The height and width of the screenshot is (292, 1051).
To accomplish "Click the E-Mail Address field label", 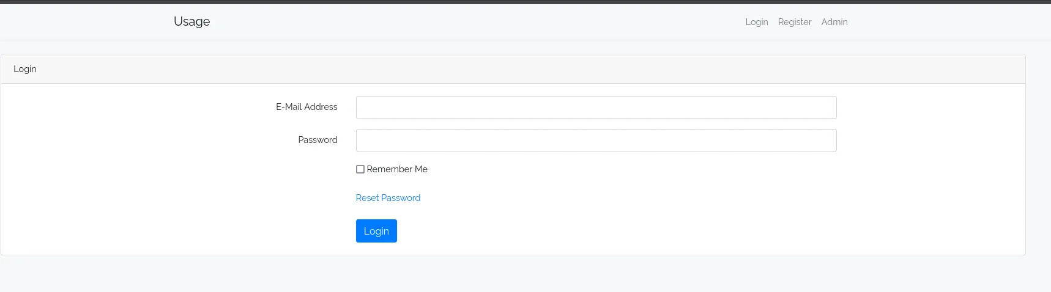I will [x=306, y=107].
